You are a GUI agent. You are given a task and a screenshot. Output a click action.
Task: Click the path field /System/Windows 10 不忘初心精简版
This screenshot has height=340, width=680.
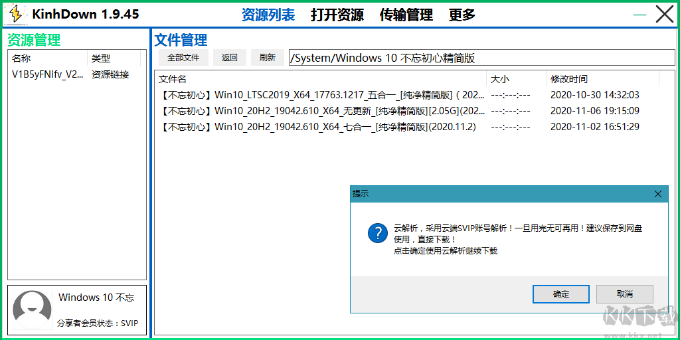(x=482, y=58)
